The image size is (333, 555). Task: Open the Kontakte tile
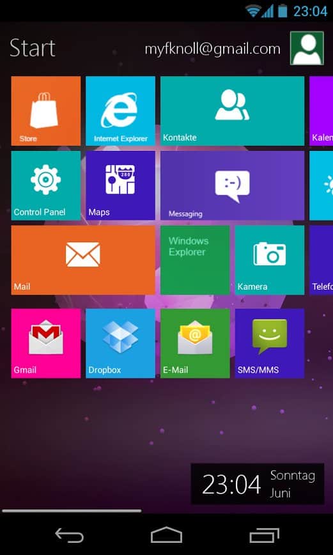(x=232, y=111)
